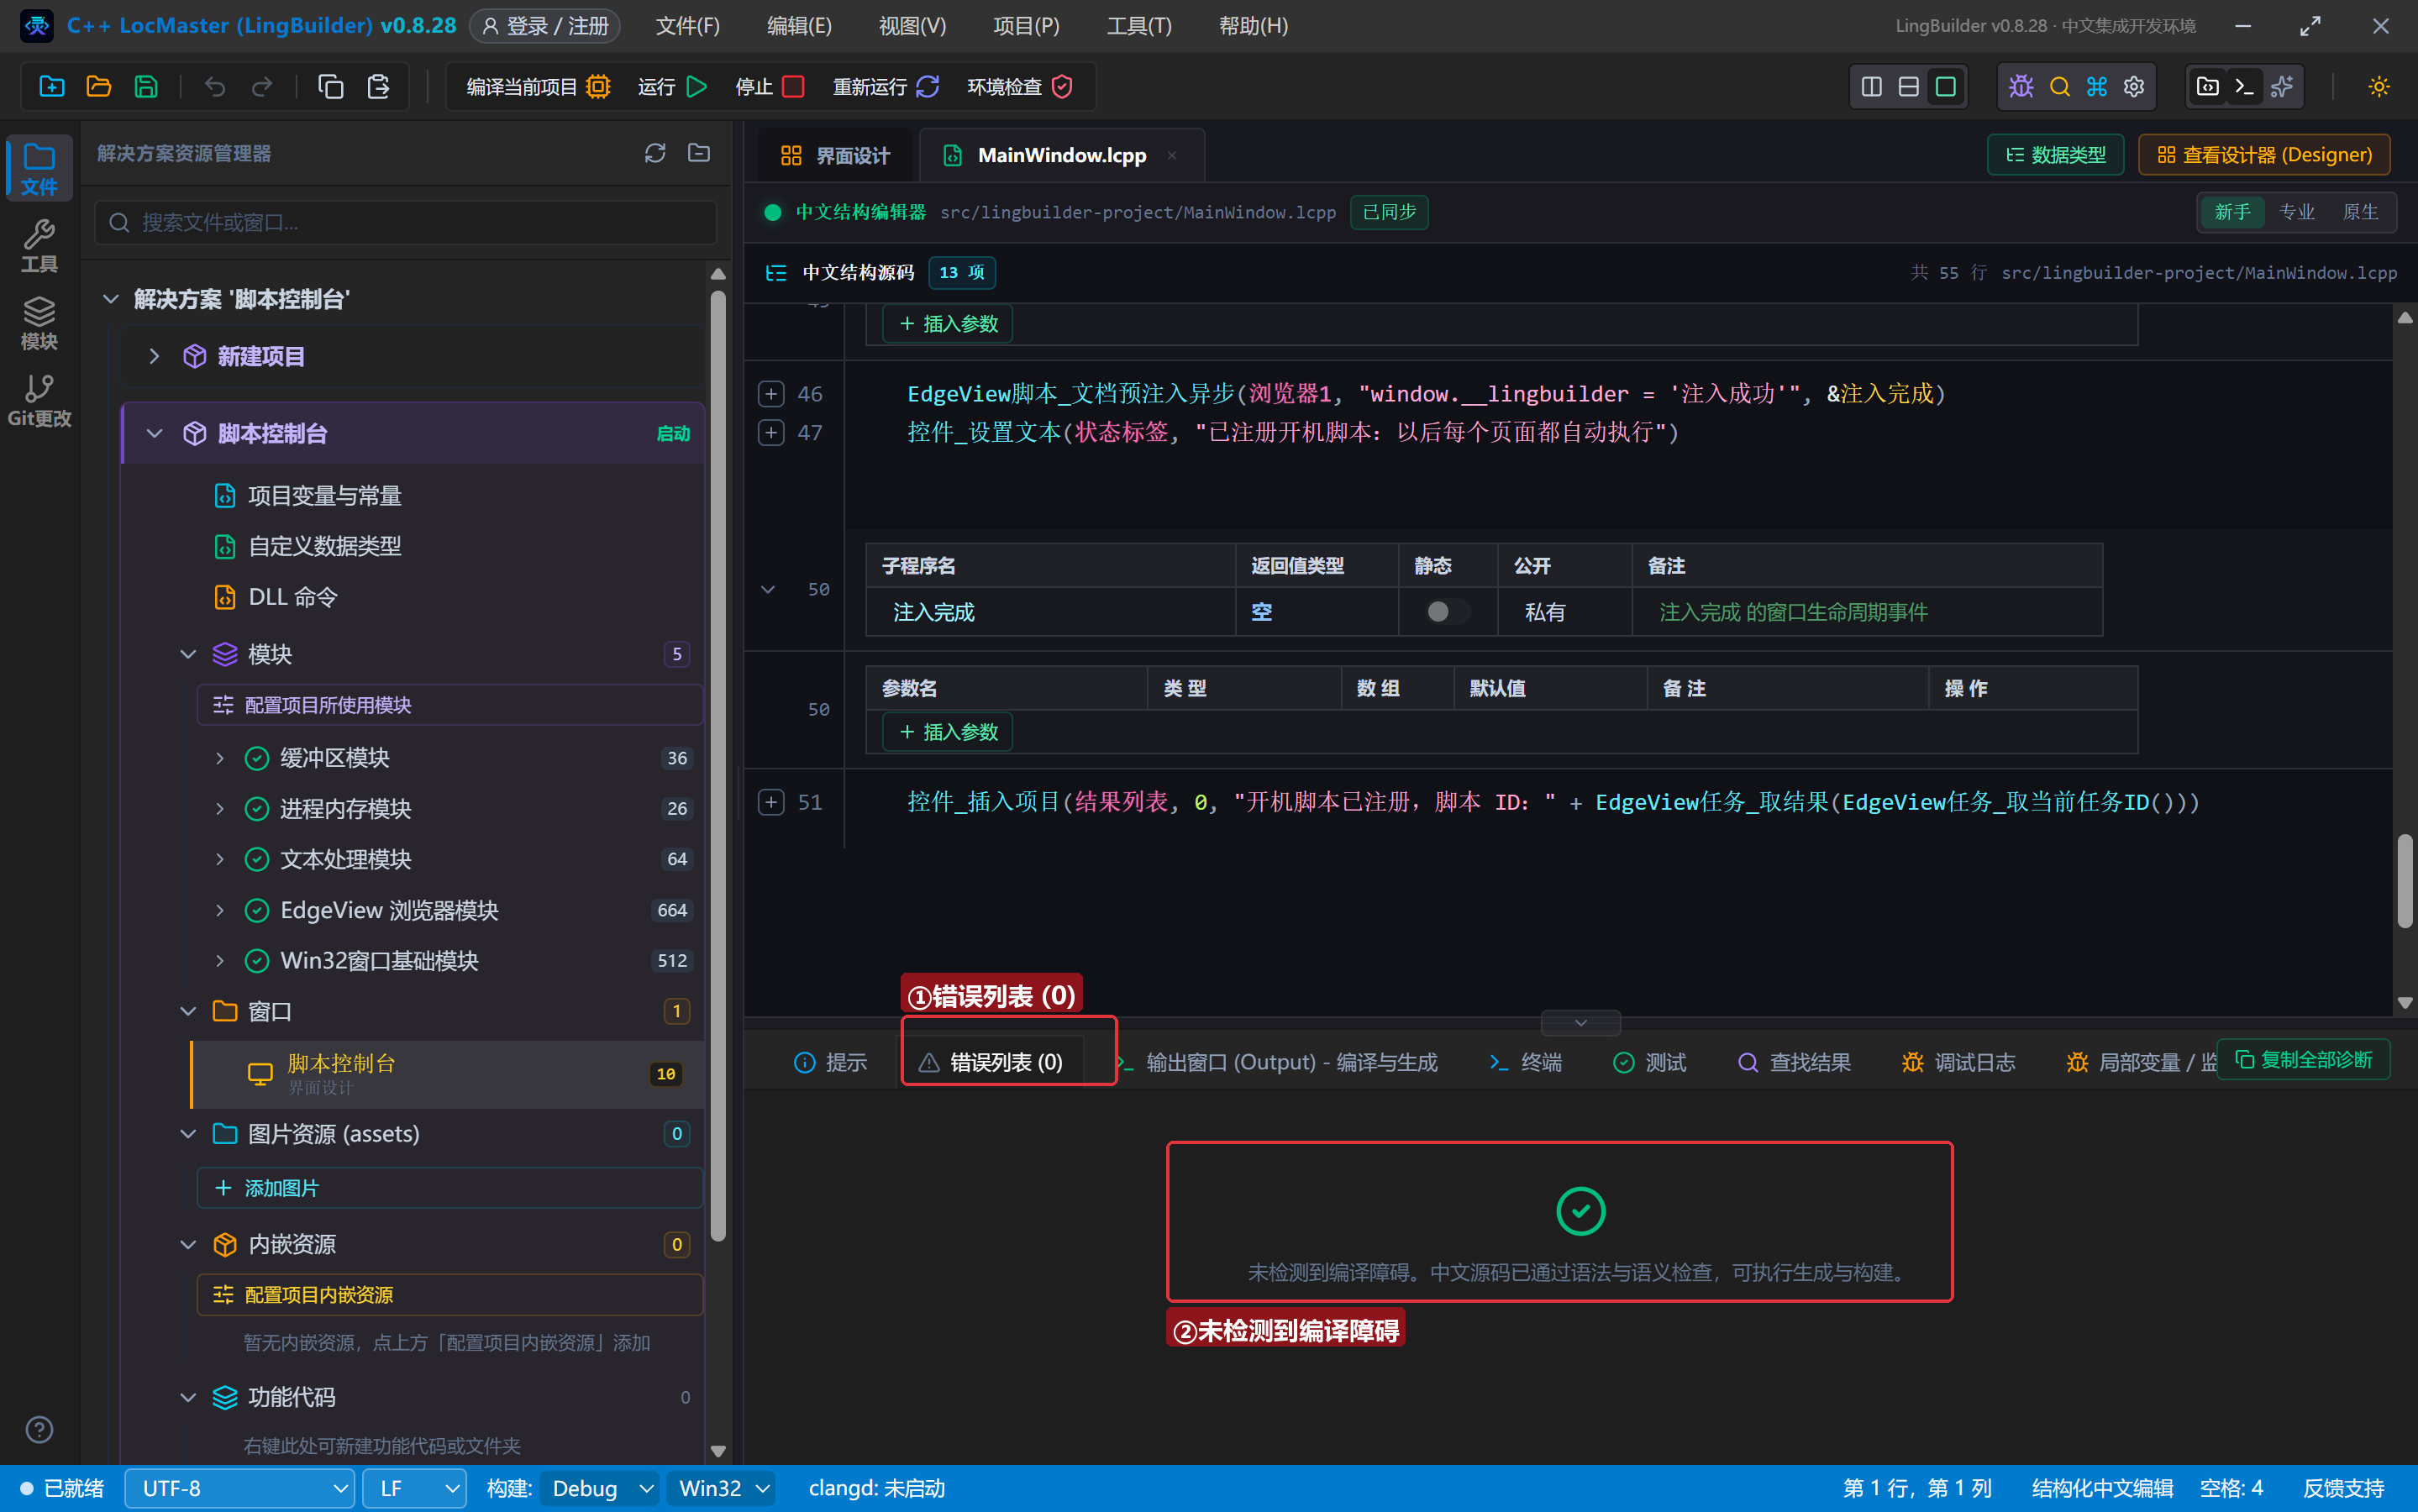Viewport: 2418px width, 1512px height.
Task: Click the settings gear icon in top toolbar
Action: click(2134, 87)
